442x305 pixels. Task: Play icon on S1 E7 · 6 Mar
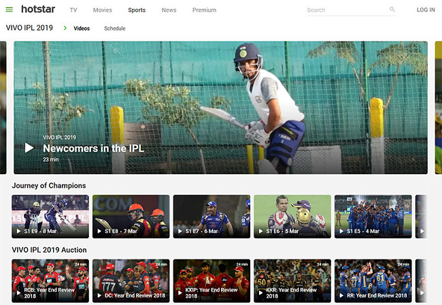[180, 231]
